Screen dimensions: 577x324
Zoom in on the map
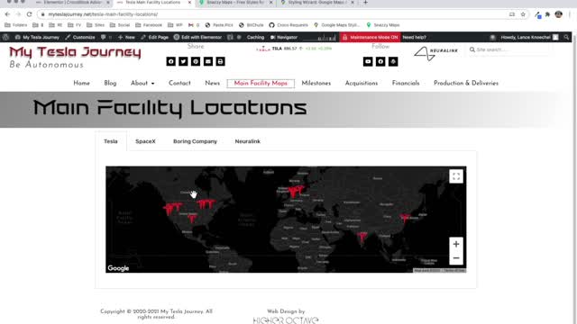(456, 244)
